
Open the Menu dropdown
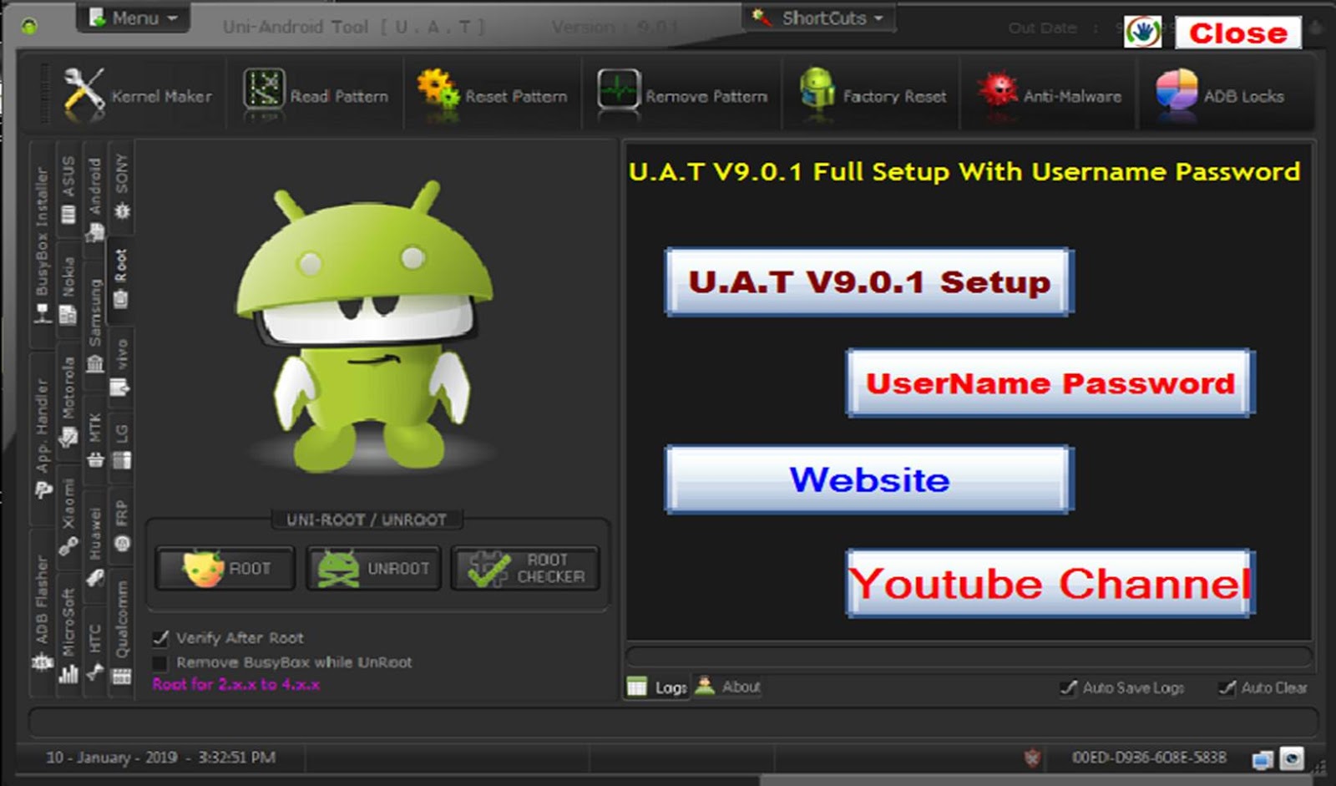tap(134, 18)
